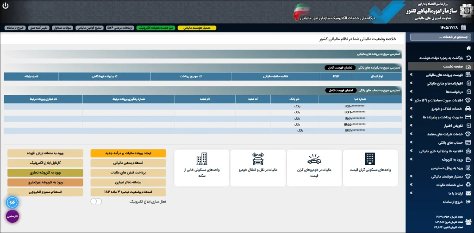Click the استعلام بدهی مالیاتی button
This screenshot has height=233, width=474.
tap(128, 163)
